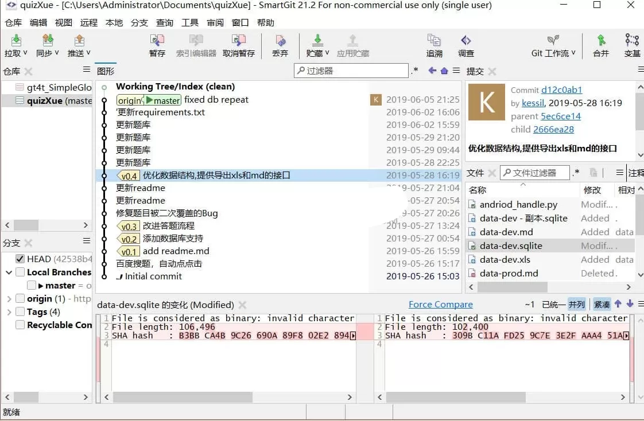Open the 仓库 menu
Screen dimensions: 644x421
(13, 22)
